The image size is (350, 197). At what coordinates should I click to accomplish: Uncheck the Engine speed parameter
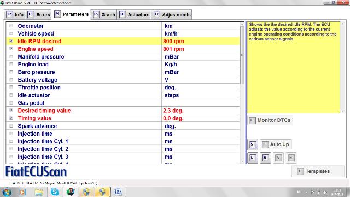pyautogui.click(x=11, y=49)
